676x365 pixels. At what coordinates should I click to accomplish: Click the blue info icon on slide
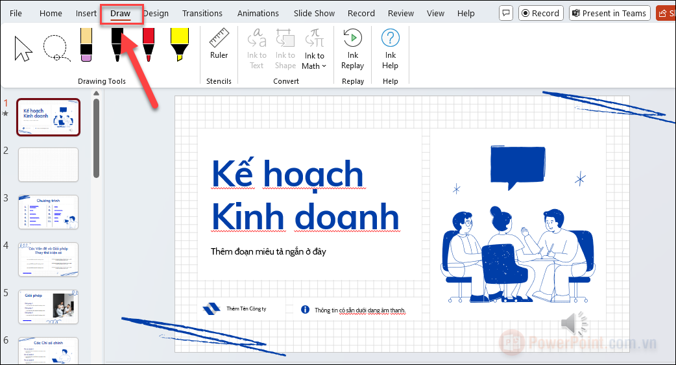[305, 309]
